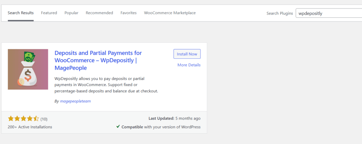Open More Details link for WpDepositly
This screenshot has width=362, height=144.
(x=189, y=65)
